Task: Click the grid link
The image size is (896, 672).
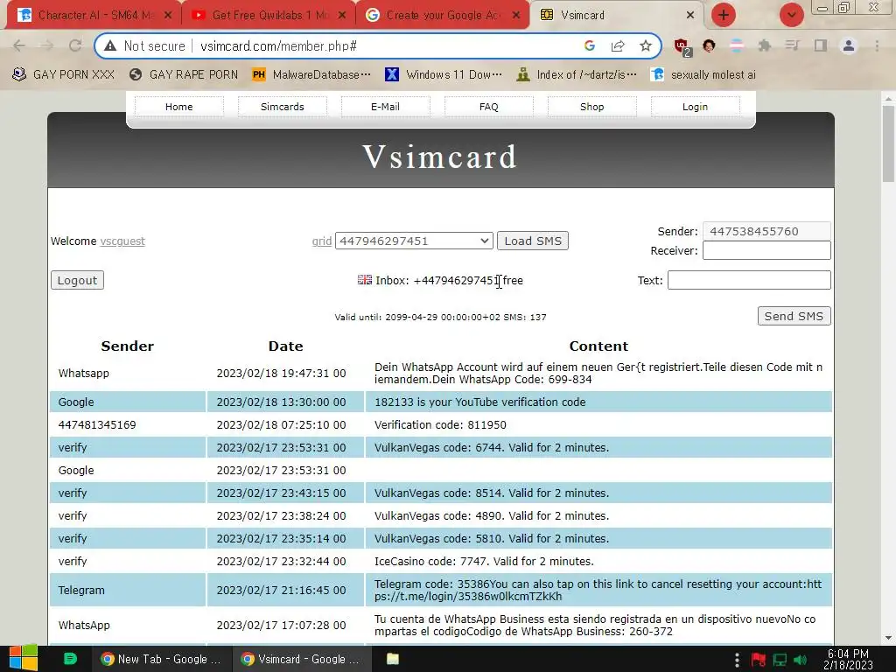Action: pyautogui.click(x=322, y=241)
